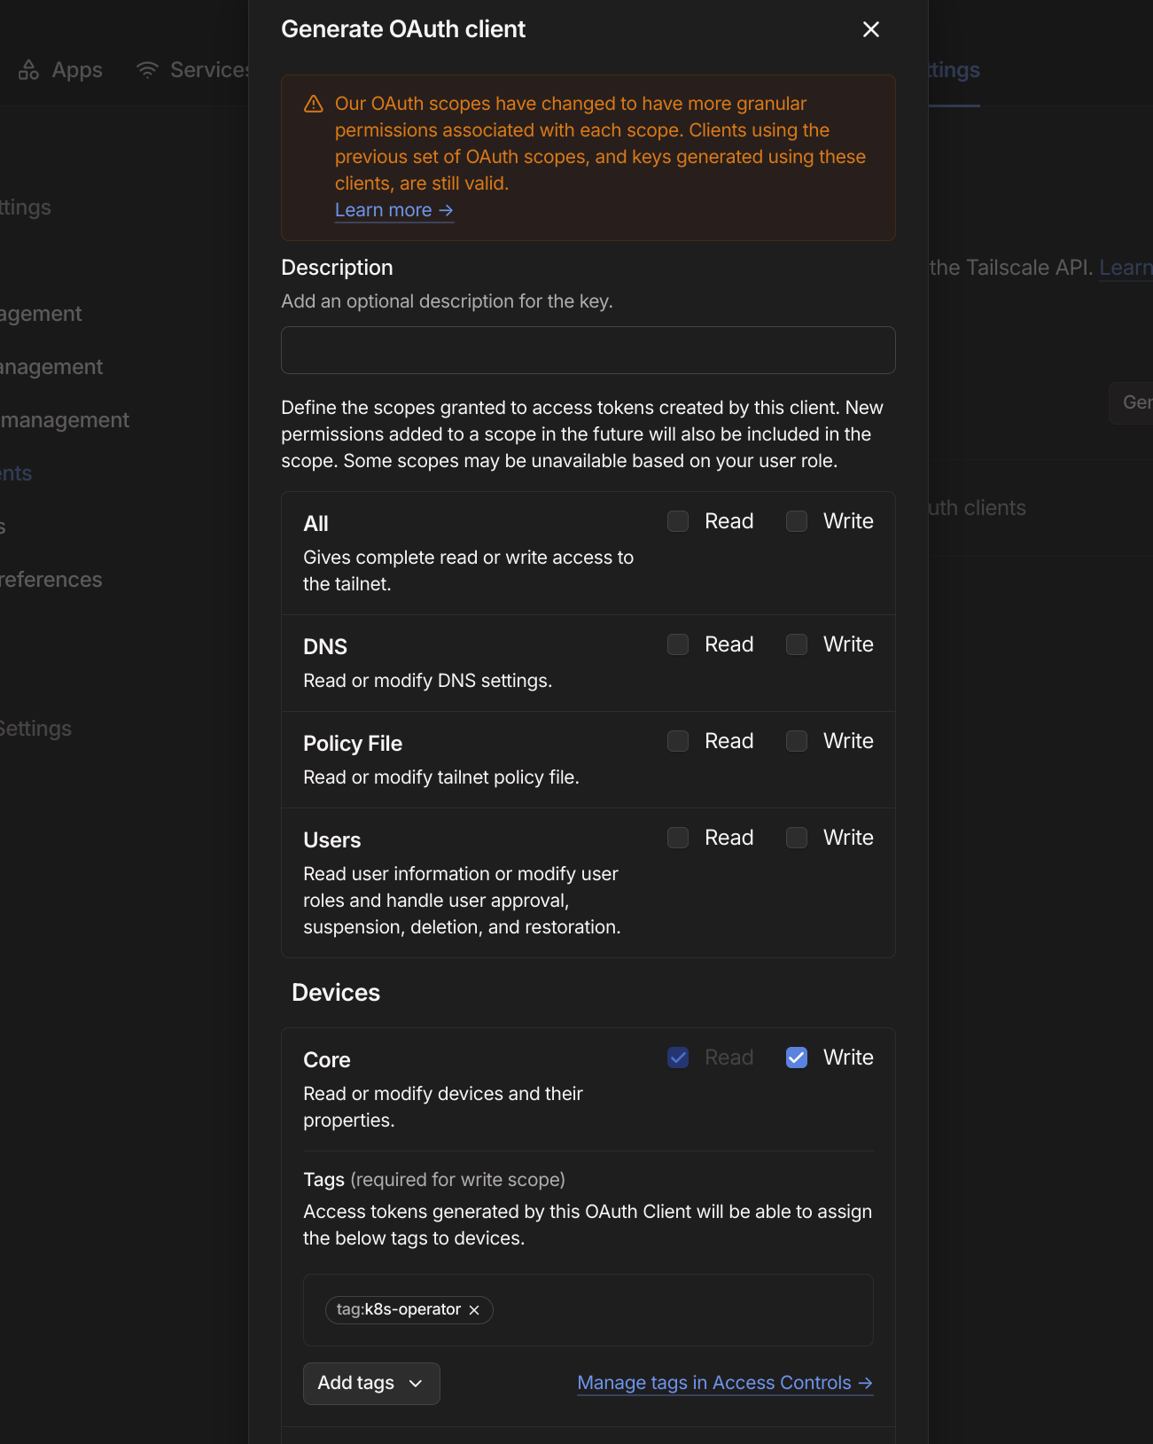Click the Policy File scope title
Viewport: 1153px width, 1444px height.
[x=353, y=744]
